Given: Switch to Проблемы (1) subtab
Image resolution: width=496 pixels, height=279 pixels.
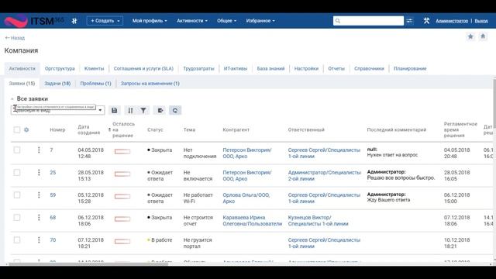Looking at the screenshot, I should [x=95, y=84].
